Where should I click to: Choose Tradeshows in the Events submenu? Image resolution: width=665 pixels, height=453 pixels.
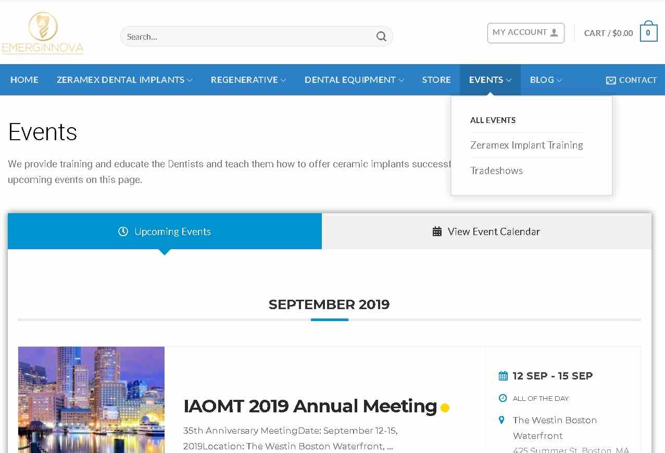pyautogui.click(x=496, y=170)
